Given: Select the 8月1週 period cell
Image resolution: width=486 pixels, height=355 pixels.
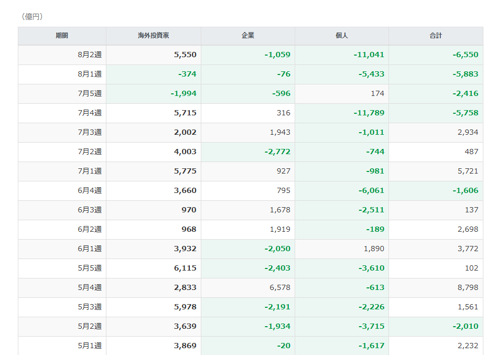Looking at the screenshot, I should click(x=62, y=74).
